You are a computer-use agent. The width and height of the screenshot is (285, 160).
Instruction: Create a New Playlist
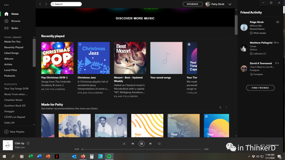(x=14, y=132)
